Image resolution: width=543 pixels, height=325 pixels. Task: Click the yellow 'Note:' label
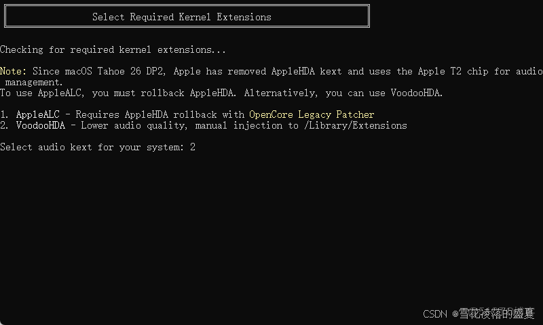pyautogui.click(x=13, y=71)
